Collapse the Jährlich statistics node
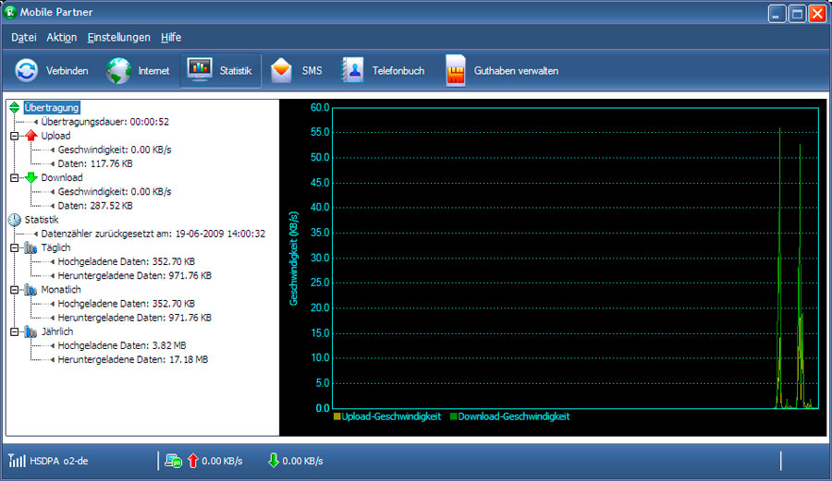 click(x=15, y=331)
